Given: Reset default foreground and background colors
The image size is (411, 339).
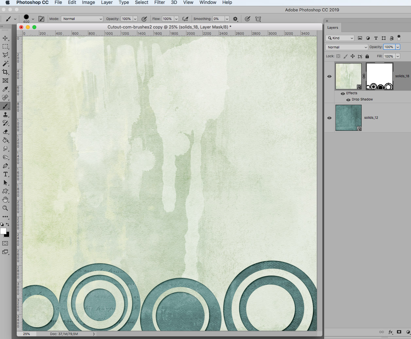Looking at the screenshot, I should 2,224.
